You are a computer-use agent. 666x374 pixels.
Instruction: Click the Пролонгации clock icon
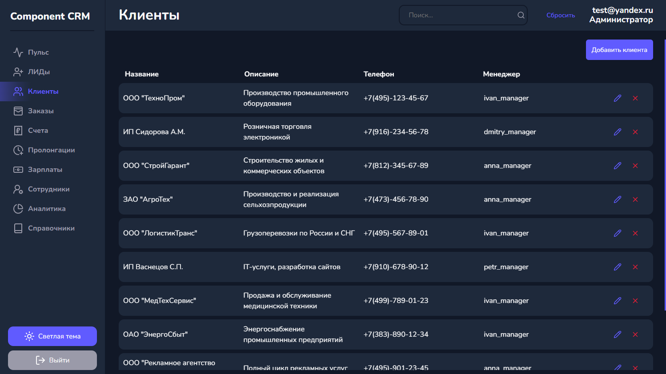[x=18, y=150]
